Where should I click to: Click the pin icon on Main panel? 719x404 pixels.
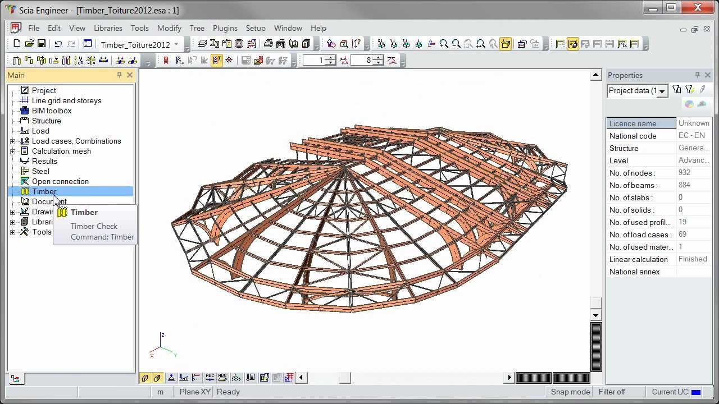pyautogui.click(x=119, y=75)
